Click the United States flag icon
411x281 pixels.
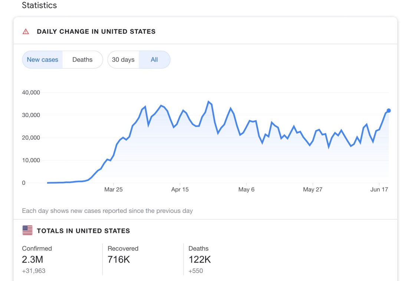[27, 231]
